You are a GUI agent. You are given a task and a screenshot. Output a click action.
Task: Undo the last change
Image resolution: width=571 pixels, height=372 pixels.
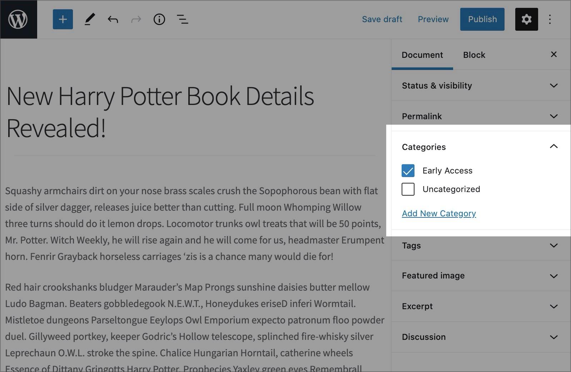point(113,19)
